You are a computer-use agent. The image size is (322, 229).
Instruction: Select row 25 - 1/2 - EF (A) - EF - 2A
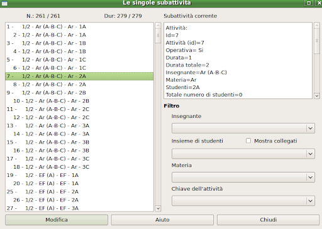point(79,192)
